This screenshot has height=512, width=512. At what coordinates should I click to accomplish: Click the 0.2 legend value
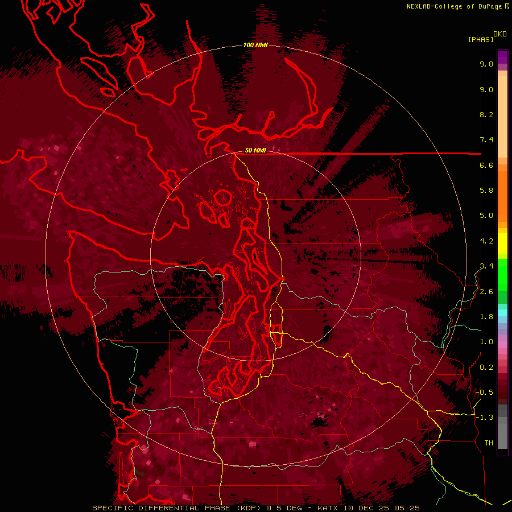[486, 368]
